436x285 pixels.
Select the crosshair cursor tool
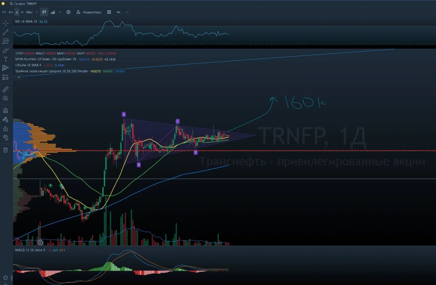coord(5,24)
